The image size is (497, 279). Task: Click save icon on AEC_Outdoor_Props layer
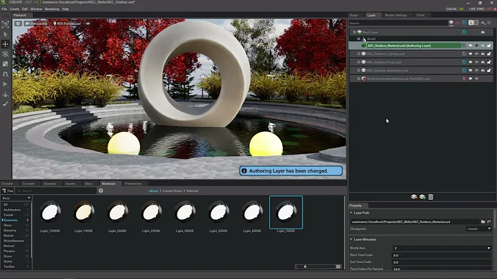(464, 62)
